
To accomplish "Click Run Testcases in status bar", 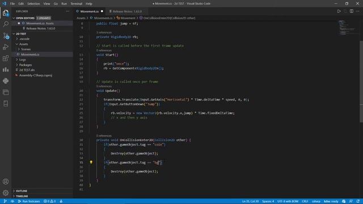I will 29,201.
